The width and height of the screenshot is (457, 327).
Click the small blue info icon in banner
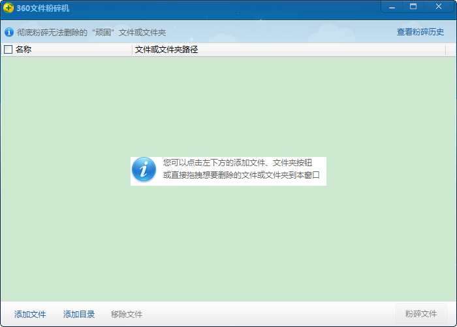[x=9, y=32]
